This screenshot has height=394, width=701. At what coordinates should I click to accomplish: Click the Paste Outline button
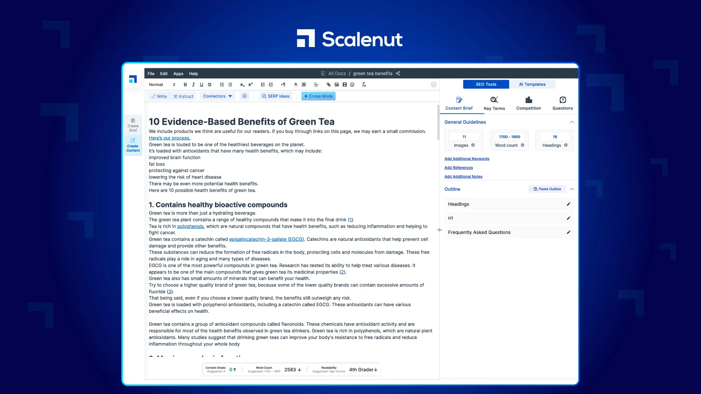pyautogui.click(x=547, y=189)
